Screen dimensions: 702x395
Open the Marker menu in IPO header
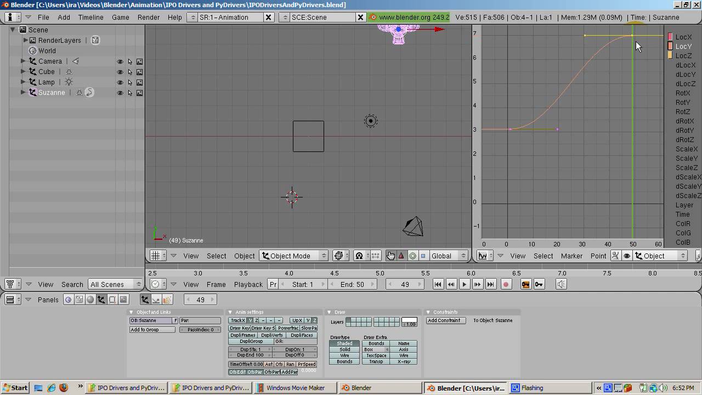571,256
